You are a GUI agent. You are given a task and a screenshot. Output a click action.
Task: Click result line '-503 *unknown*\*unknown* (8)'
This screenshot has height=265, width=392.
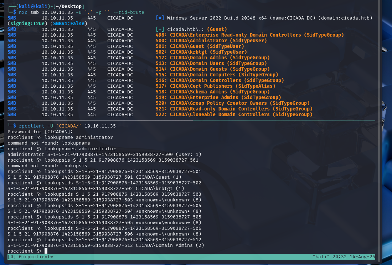[104, 200]
